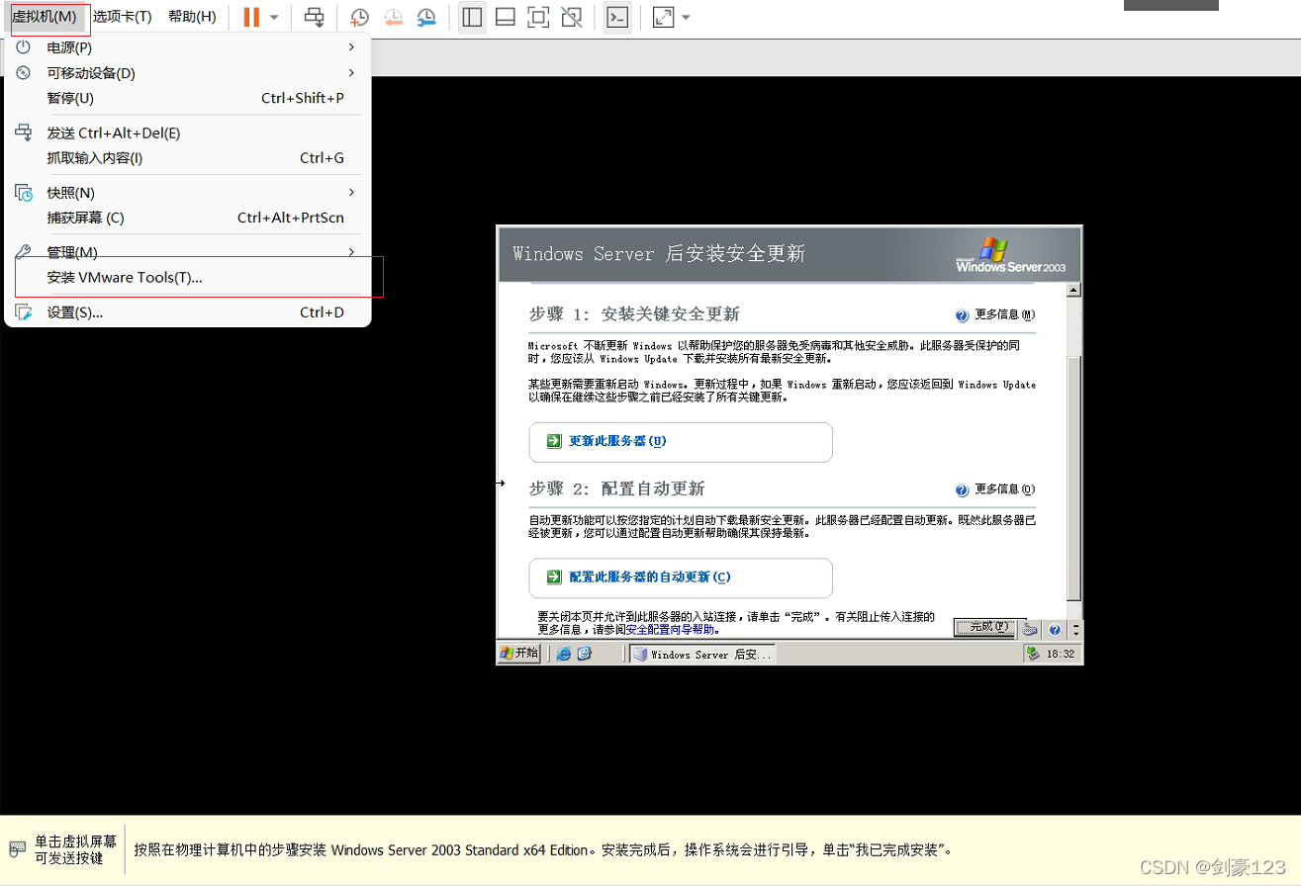
Task: Select 捕获屏幕 (C) menu entry
Action: click(188, 218)
